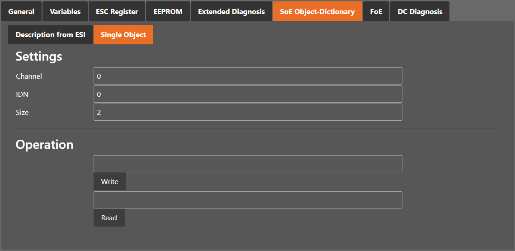Viewport: 515px width, 251px height.
Task: Click the Size input field
Action: (x=248, y=112)
